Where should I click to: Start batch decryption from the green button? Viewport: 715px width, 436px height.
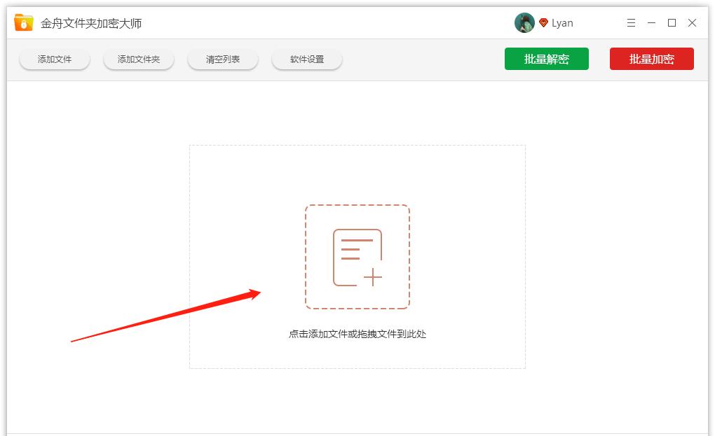[x=547, y=59]
